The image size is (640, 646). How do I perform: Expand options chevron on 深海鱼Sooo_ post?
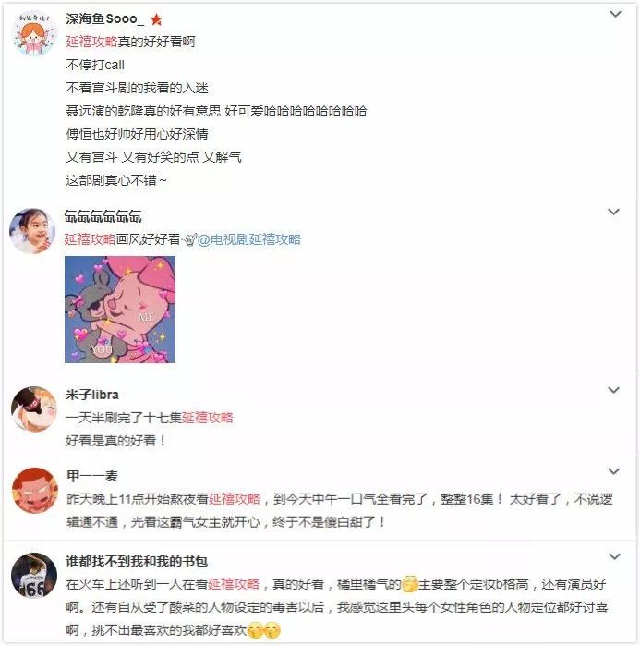[x=615, y=14]
